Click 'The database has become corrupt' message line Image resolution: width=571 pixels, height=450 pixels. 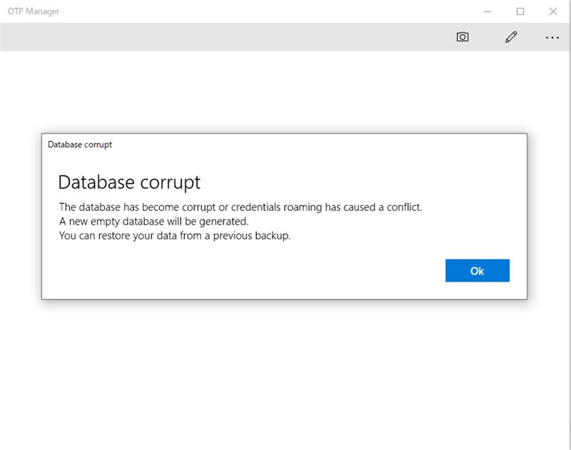click(241, 207)
